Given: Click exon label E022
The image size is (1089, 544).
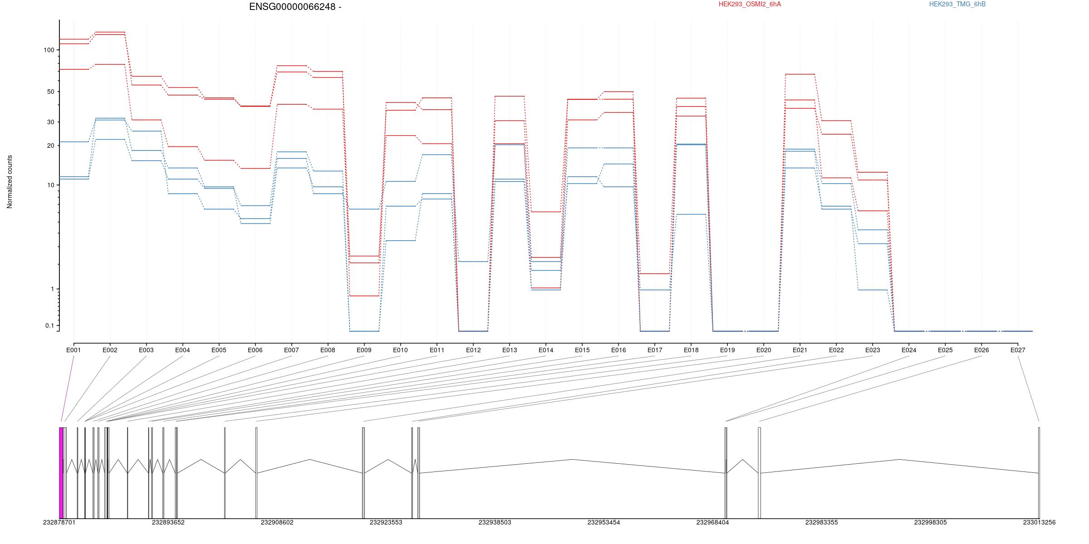Looking at the screenshot, I should pyautogui.click(x=836, y=350).
